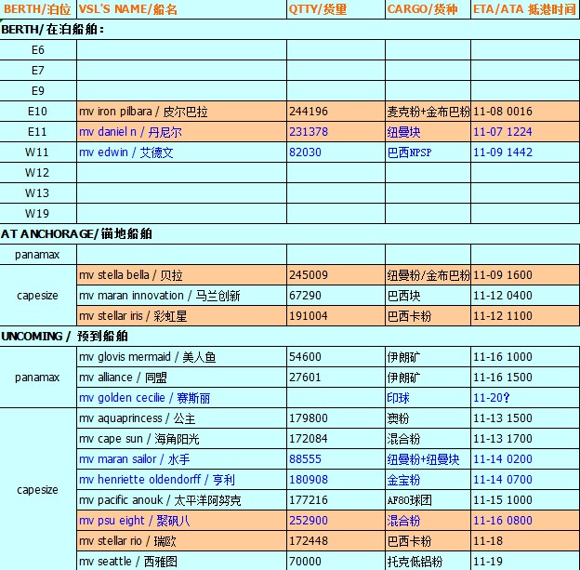Screen dimensions: 580x570
Task: Select berth cell E9
Action: pos(38,91)
